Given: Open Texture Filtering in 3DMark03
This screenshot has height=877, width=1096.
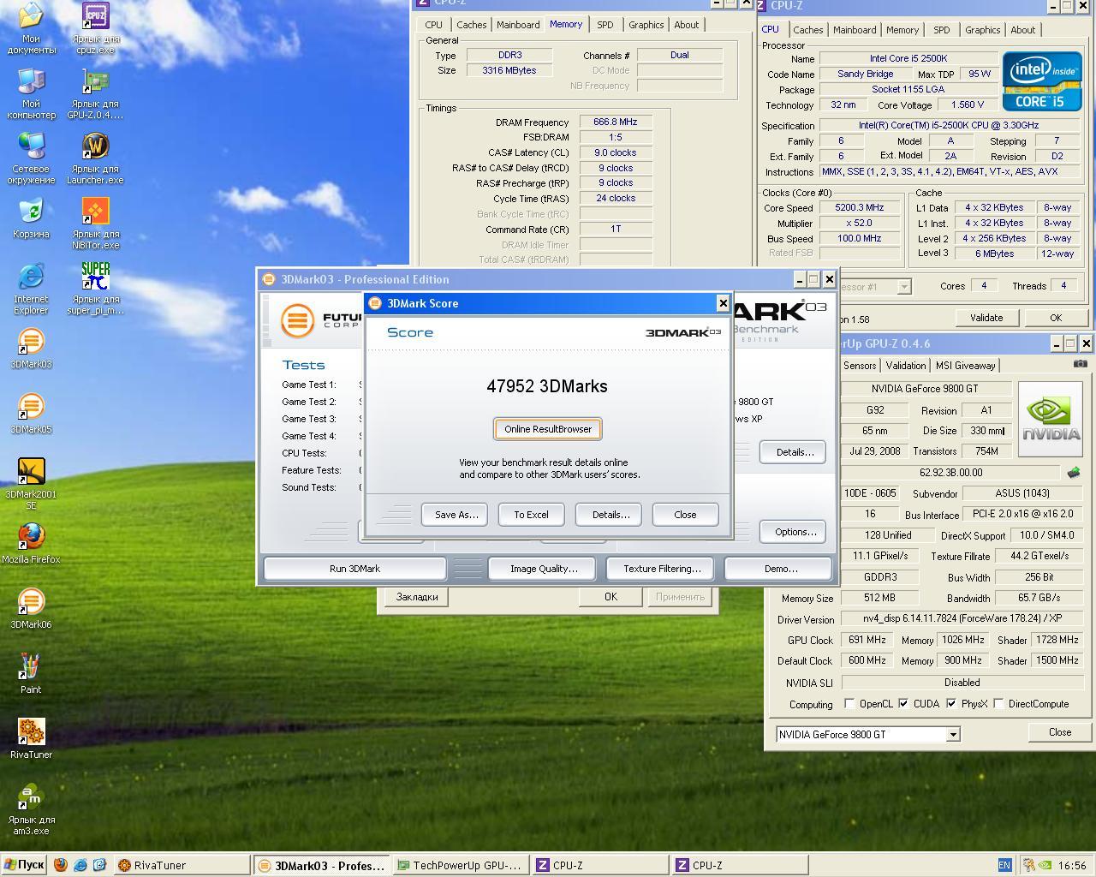Looking at the screenshot, I should pyautogui.click(x=662, y=569).
